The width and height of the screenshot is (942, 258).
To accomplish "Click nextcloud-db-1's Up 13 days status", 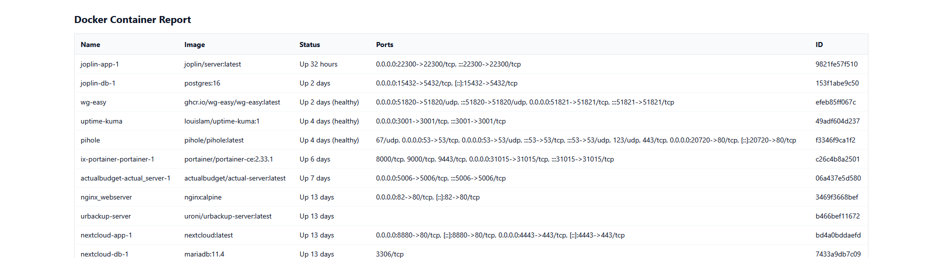I will coord(317,254).
